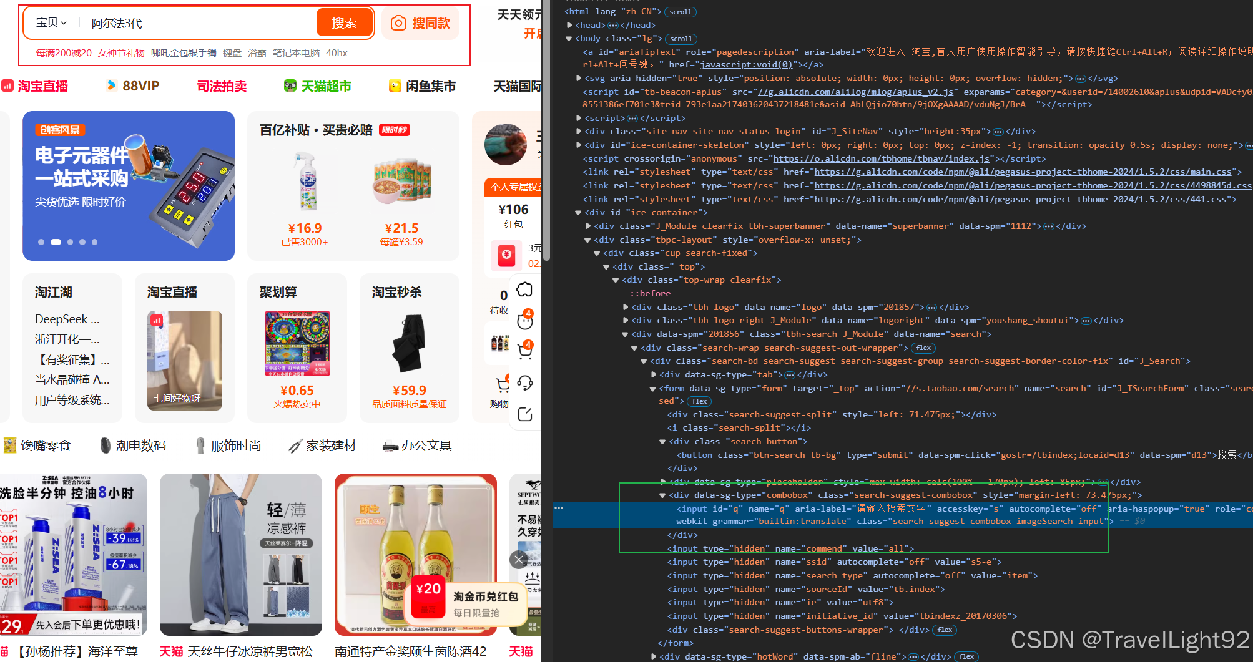1253x662 pixels.
Task: Click the green 天猫超市 cat icon
Action: 290,85
